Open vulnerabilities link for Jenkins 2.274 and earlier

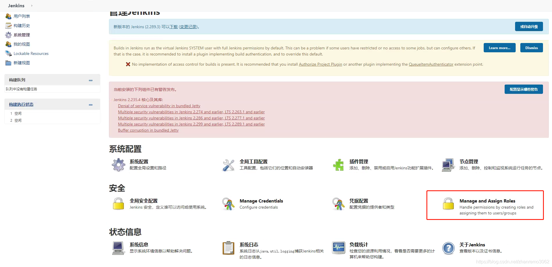pyautogui.click(x=191, y=112)
